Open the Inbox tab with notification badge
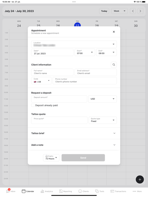The image size is (148, 197). 11,191
